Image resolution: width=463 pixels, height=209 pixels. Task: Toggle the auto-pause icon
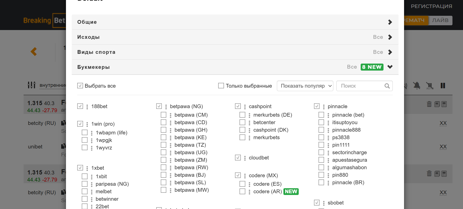click(x=430, y=86)
